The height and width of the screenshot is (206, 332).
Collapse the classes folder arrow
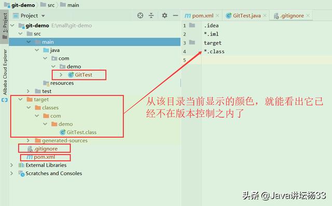(x=29, y=108)
